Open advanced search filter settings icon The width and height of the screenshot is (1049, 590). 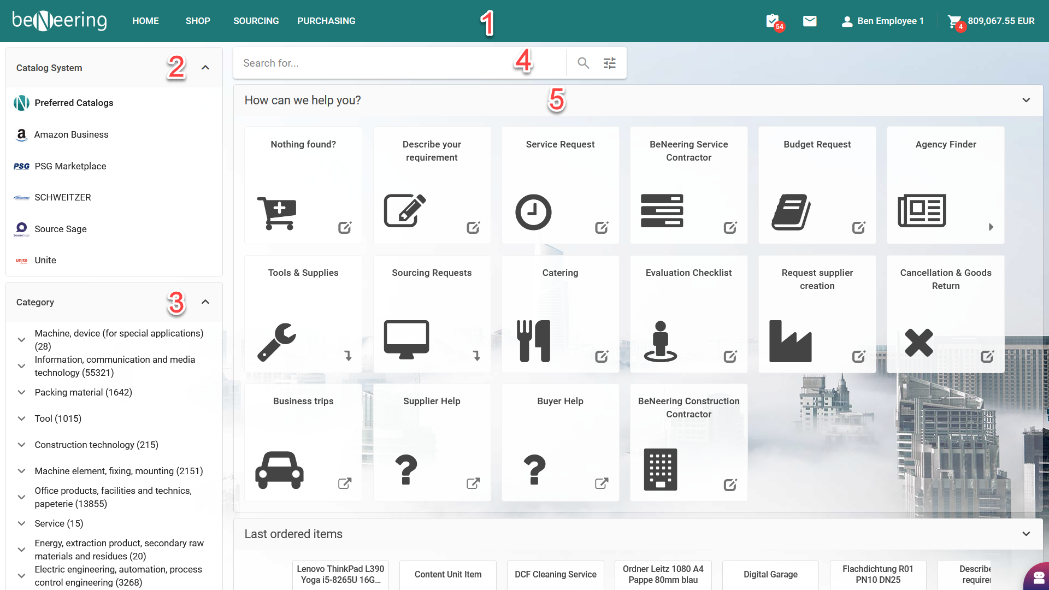click(x=610, y=63)
